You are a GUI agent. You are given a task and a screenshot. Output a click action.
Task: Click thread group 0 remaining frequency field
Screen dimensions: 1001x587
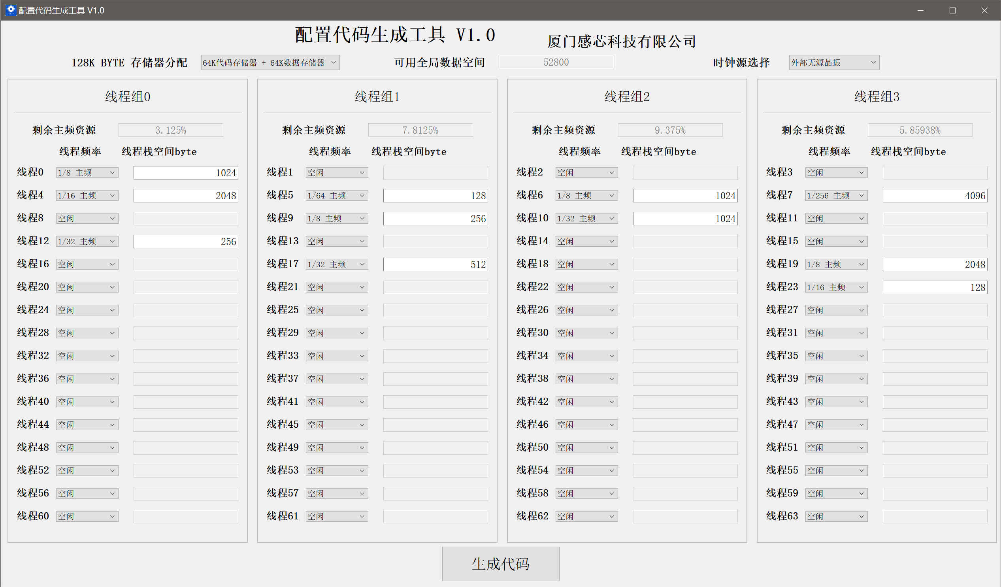(170, 130)
